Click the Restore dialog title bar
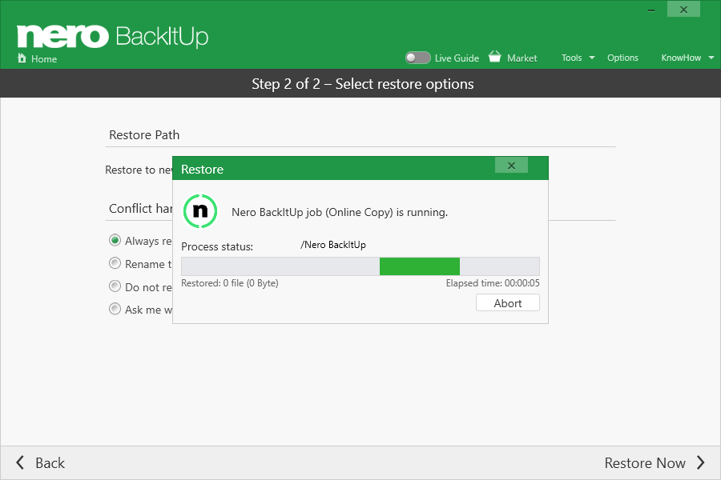 coord(360,168)
